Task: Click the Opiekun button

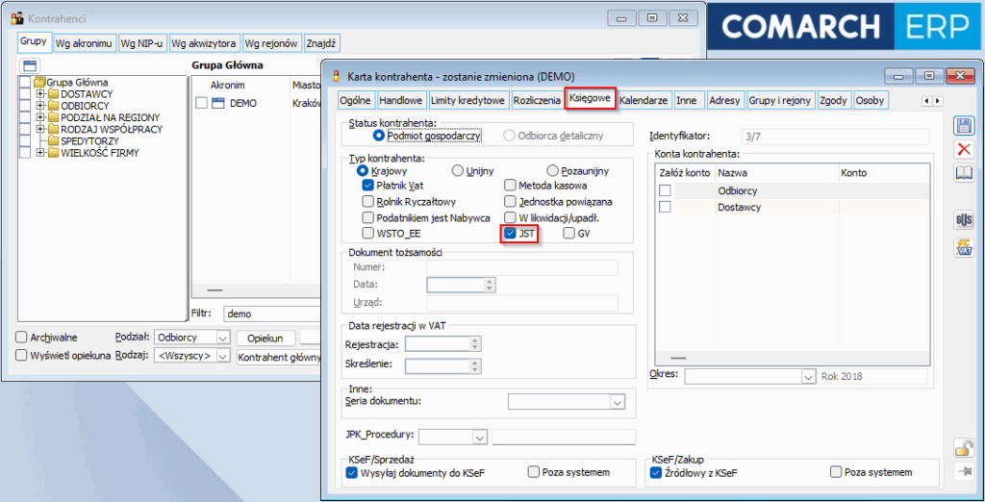Action: point(265,338)
